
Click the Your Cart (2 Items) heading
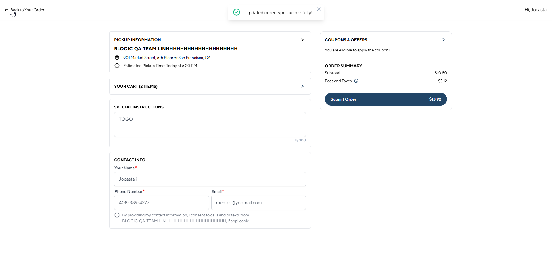[136, 86]
